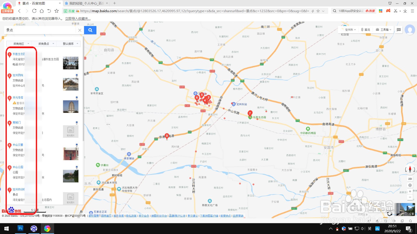Clear the 景点 search box
The width and height of the screenshot is (417, 234).
(80, 30)
